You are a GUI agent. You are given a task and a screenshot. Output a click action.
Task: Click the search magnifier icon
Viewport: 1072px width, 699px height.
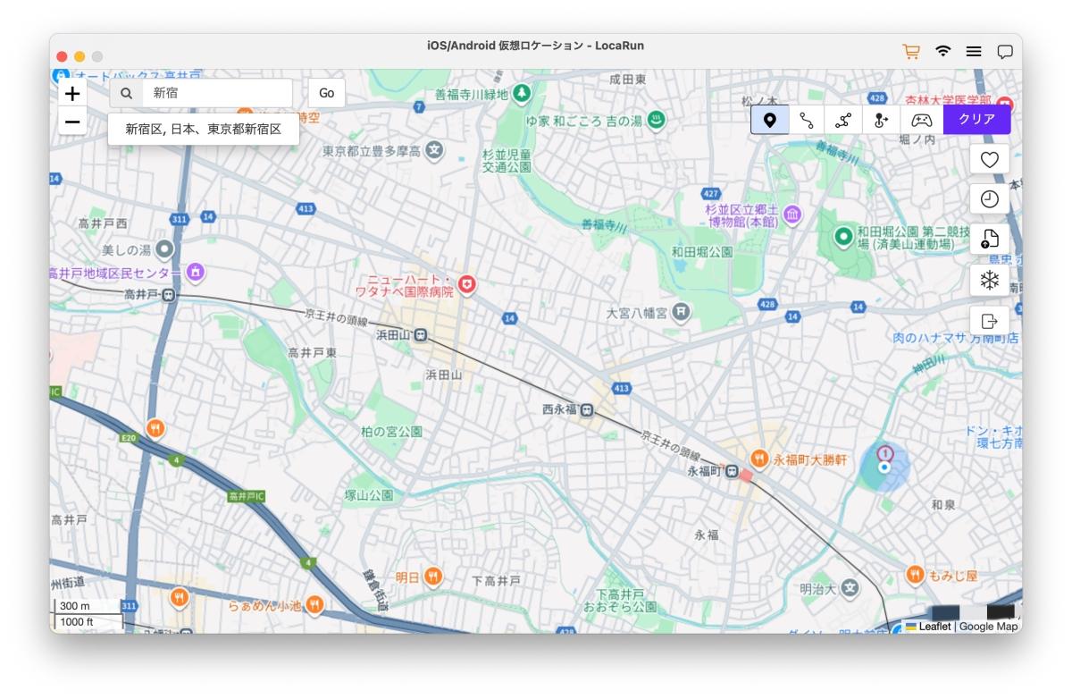tap(127, 93)
